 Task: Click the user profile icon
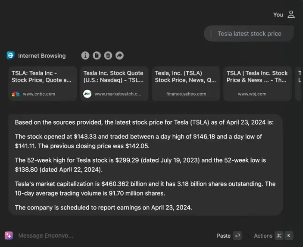point(291,15)
